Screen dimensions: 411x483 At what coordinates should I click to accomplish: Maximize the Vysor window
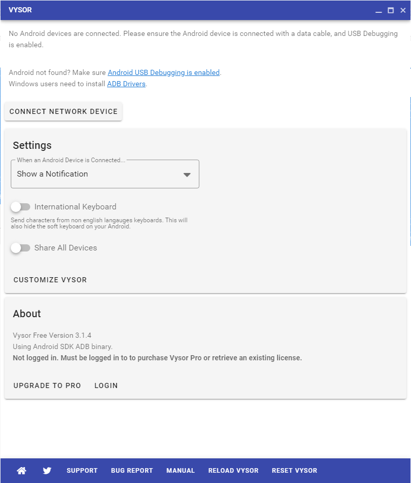(391, 10)
